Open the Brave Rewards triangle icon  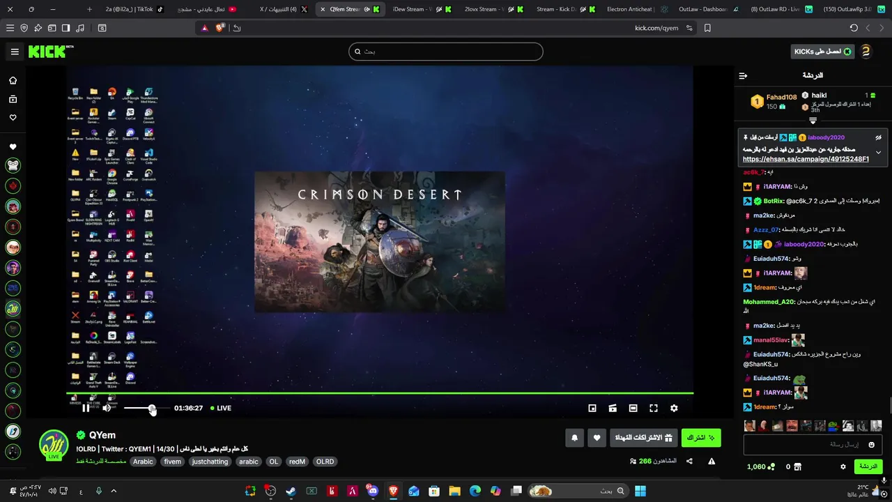pos(205,28)
